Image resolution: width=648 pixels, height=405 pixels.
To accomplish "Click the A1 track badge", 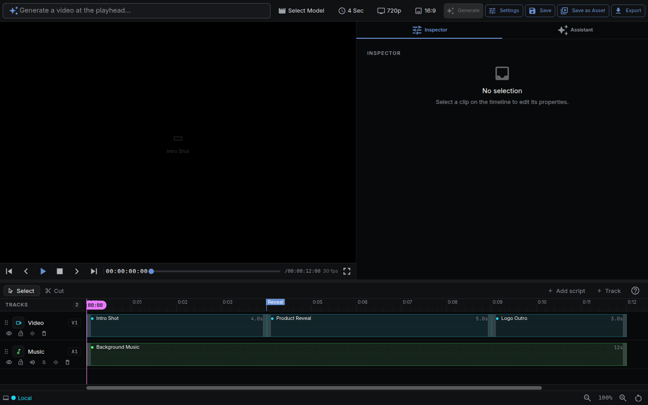I will 75,351.
